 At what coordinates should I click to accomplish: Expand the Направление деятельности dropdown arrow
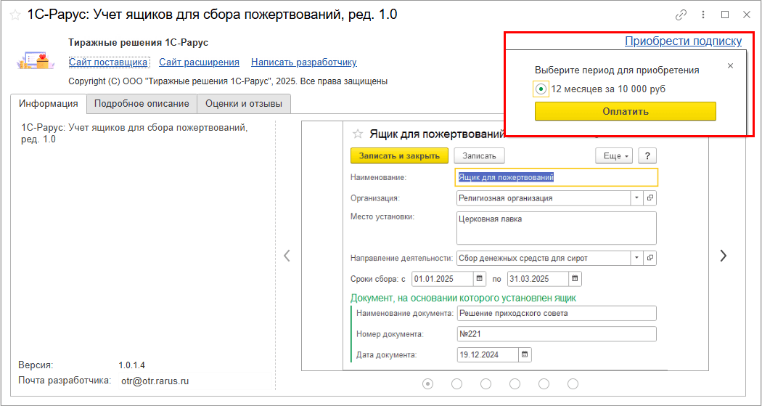point(637,258)
